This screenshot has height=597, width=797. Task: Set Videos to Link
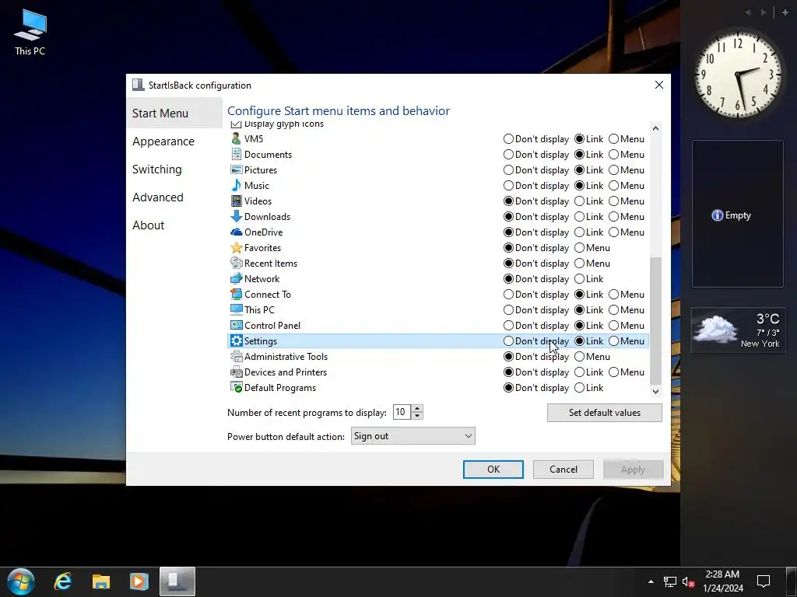tap(579, 201)
